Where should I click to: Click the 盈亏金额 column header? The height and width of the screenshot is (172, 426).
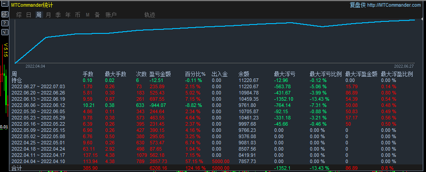click(x=160, y=74)
